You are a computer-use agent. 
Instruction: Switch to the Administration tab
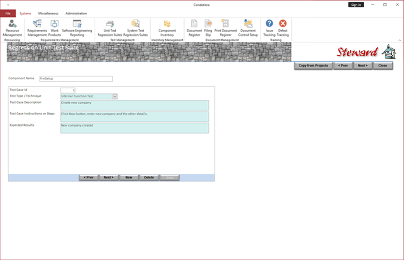pyautogui.click(x=76, y=13)
